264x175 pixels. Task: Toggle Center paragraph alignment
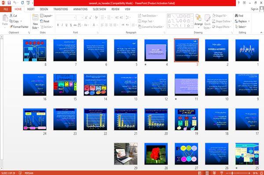[x=106, y=25]
